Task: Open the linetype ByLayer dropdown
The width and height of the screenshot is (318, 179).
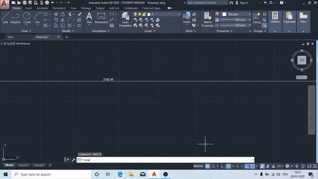Action: (235, 25)
